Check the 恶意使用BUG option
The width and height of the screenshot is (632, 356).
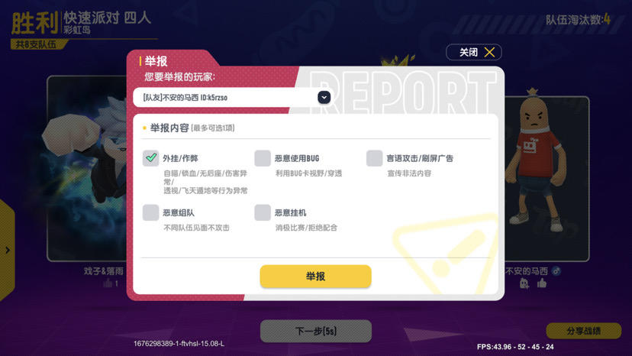tap(263, 158)
